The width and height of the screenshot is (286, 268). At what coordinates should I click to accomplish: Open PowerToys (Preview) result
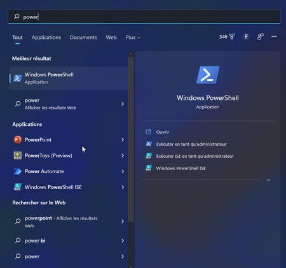pos(68,155)
